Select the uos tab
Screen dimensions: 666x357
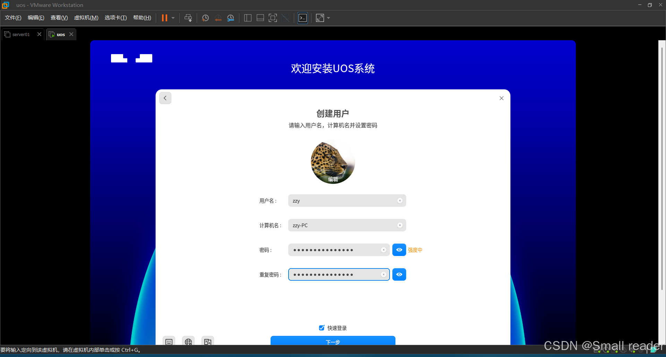coord(61,34)
